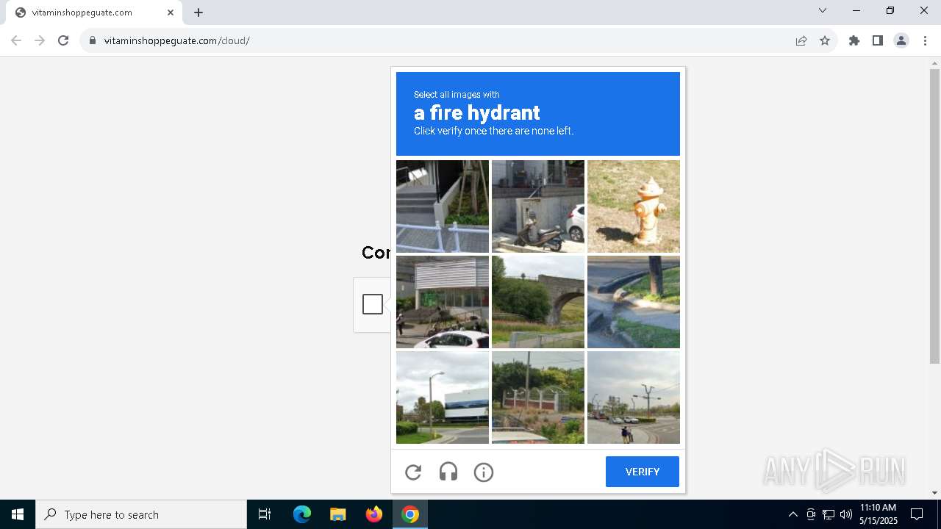Select the vitaminshoppeguate.com tab
941x529 pixels.
pyautogui.click(x=94, y=12)
